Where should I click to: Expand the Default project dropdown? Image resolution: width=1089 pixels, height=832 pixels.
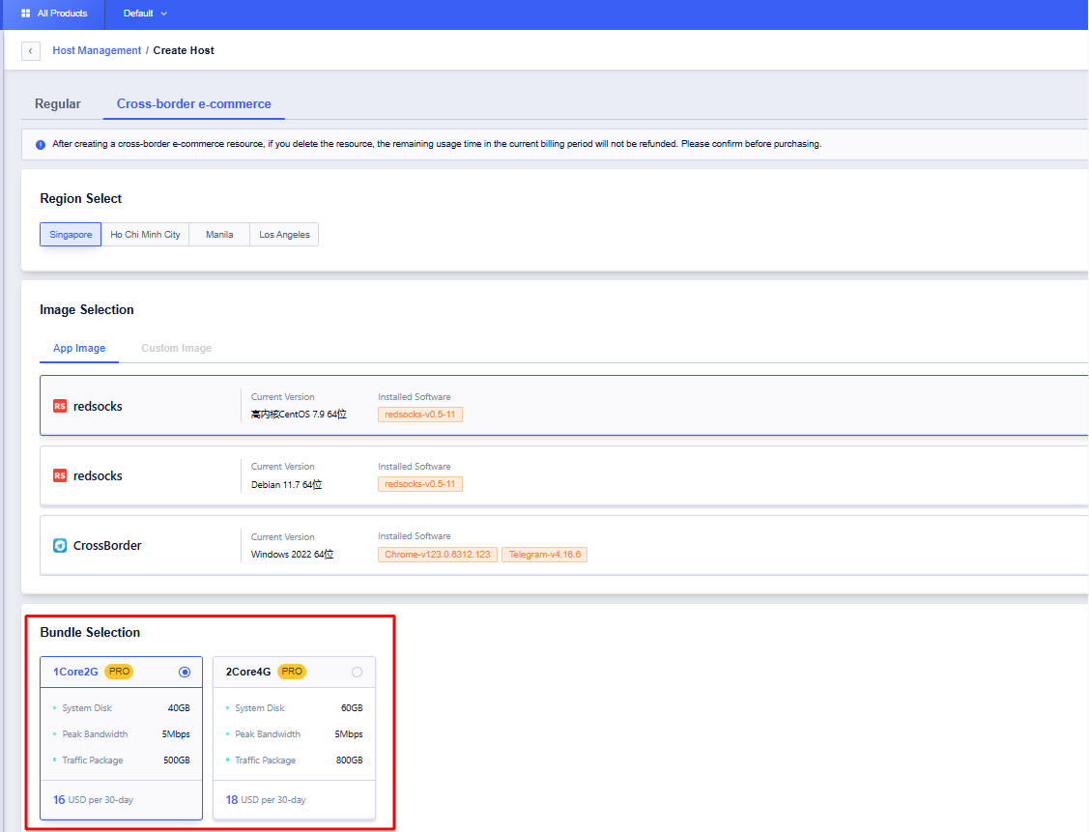[145, 14]
